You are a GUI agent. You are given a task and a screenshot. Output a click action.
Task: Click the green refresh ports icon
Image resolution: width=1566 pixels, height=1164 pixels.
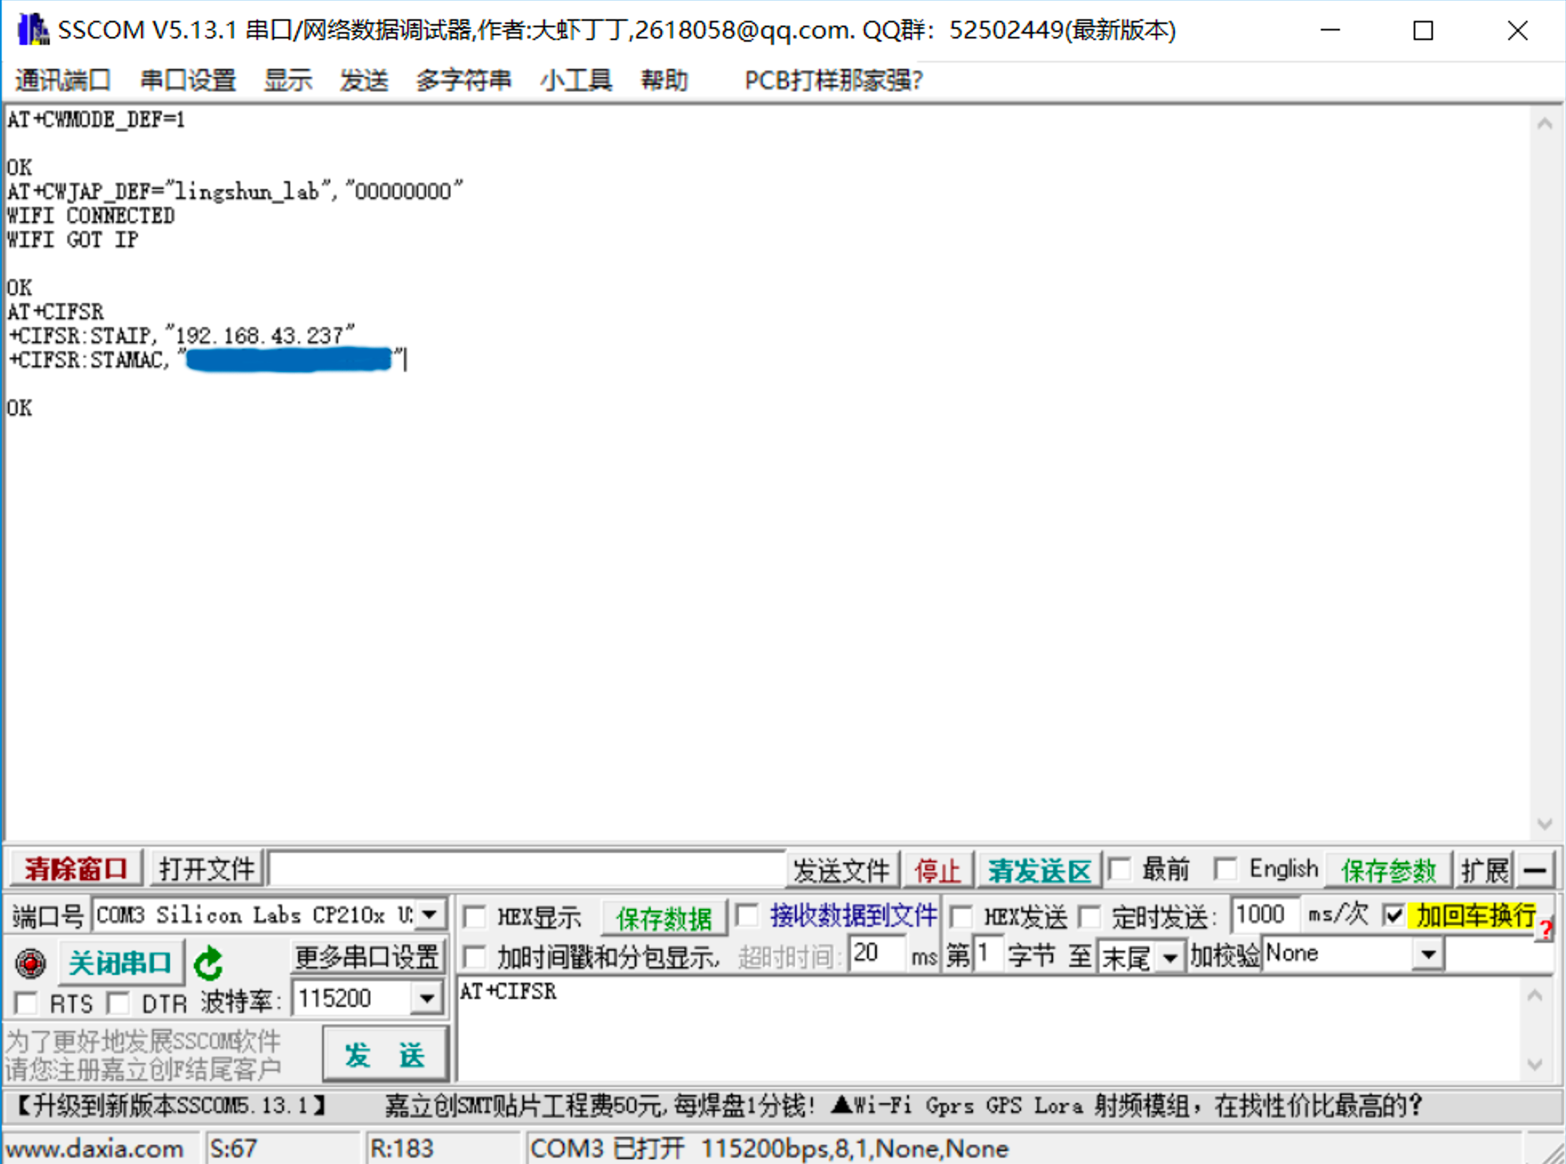pos(209,963)
